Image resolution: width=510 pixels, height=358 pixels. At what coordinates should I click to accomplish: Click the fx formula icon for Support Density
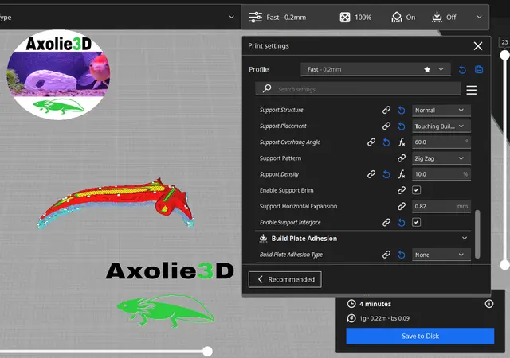[402, 174]
